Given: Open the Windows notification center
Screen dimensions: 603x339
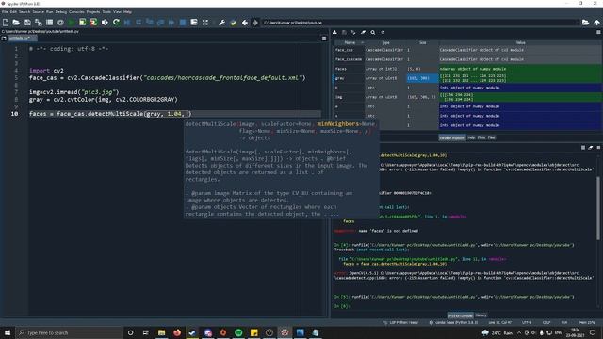Looking at the screenshot, I should [593, 332].
